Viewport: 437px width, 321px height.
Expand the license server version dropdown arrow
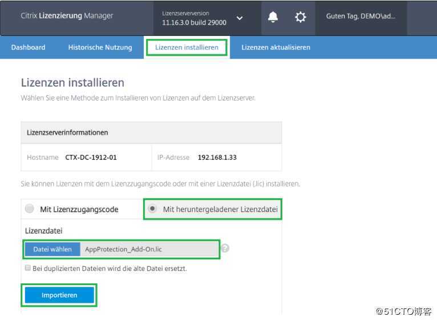click(x=240, y=18)
